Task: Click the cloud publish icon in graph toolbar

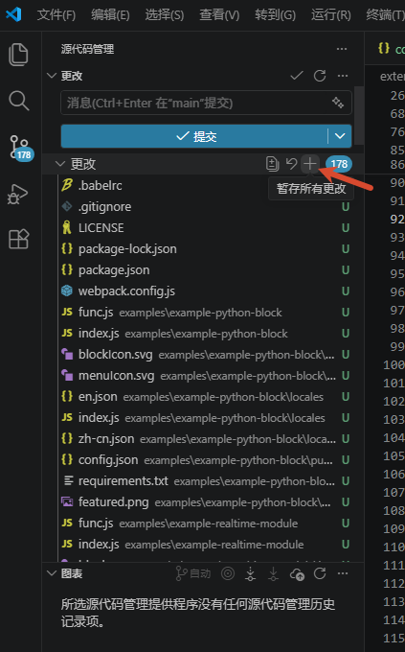Action: tap(297, 574)
